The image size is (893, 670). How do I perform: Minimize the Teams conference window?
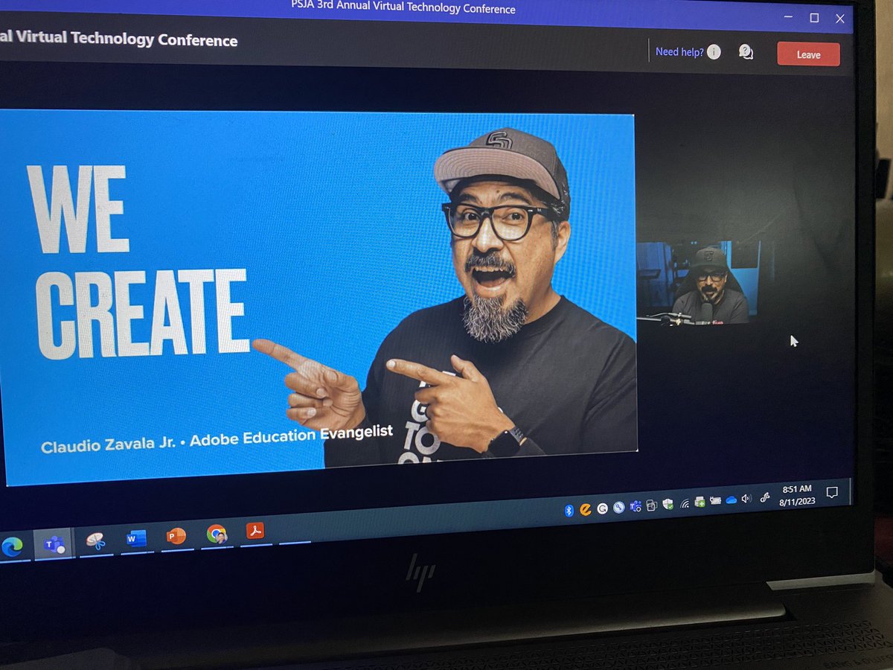789,18
